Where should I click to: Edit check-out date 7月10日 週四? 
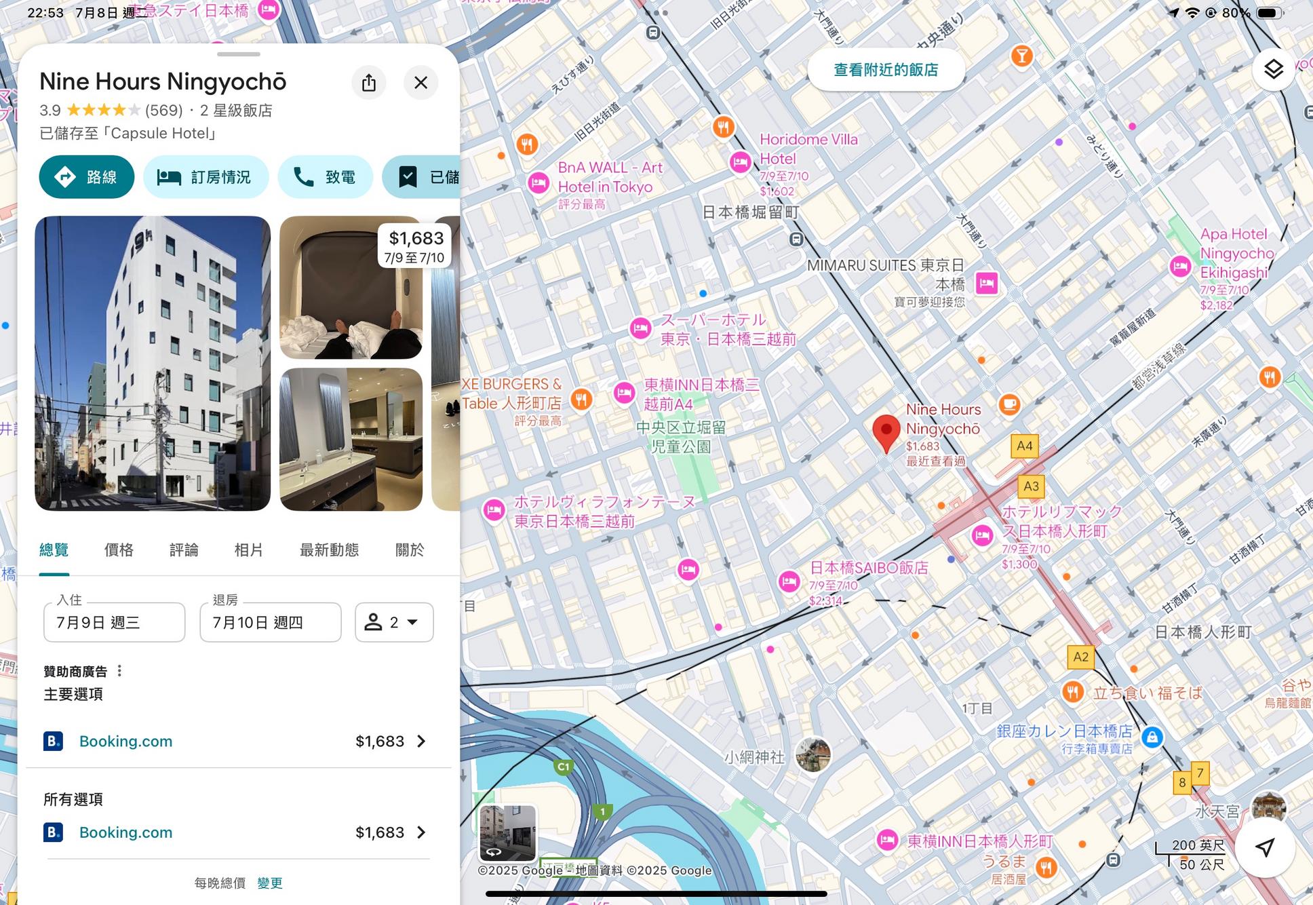click(x=271, y=622)
